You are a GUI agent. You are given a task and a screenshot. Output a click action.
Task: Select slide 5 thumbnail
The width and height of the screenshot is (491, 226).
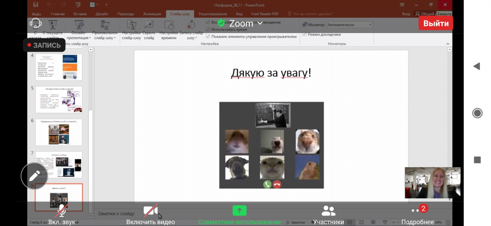(x=59, y=100)
